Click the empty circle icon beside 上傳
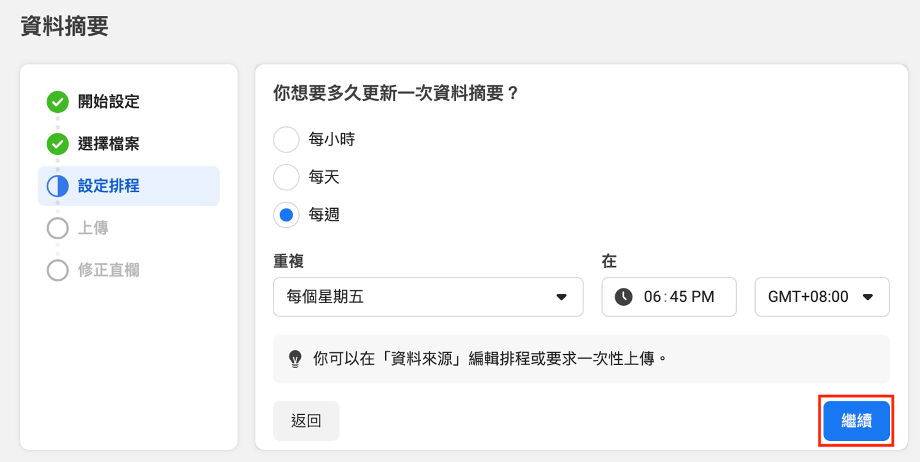The height and width of the screenshot is (462, 920). pos(57,228)
